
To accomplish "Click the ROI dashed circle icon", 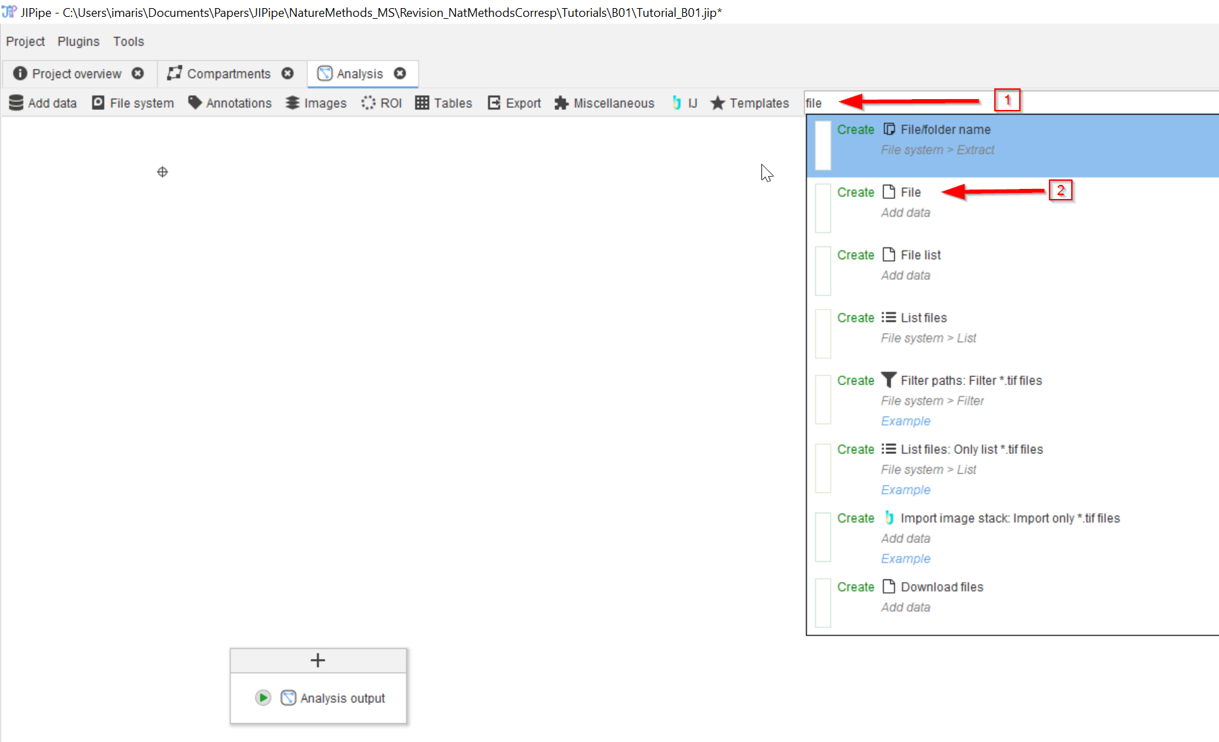I will tap(369, 103).
